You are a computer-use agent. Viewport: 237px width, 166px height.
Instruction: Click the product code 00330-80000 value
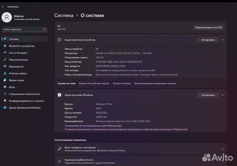[x=110, y=66]
